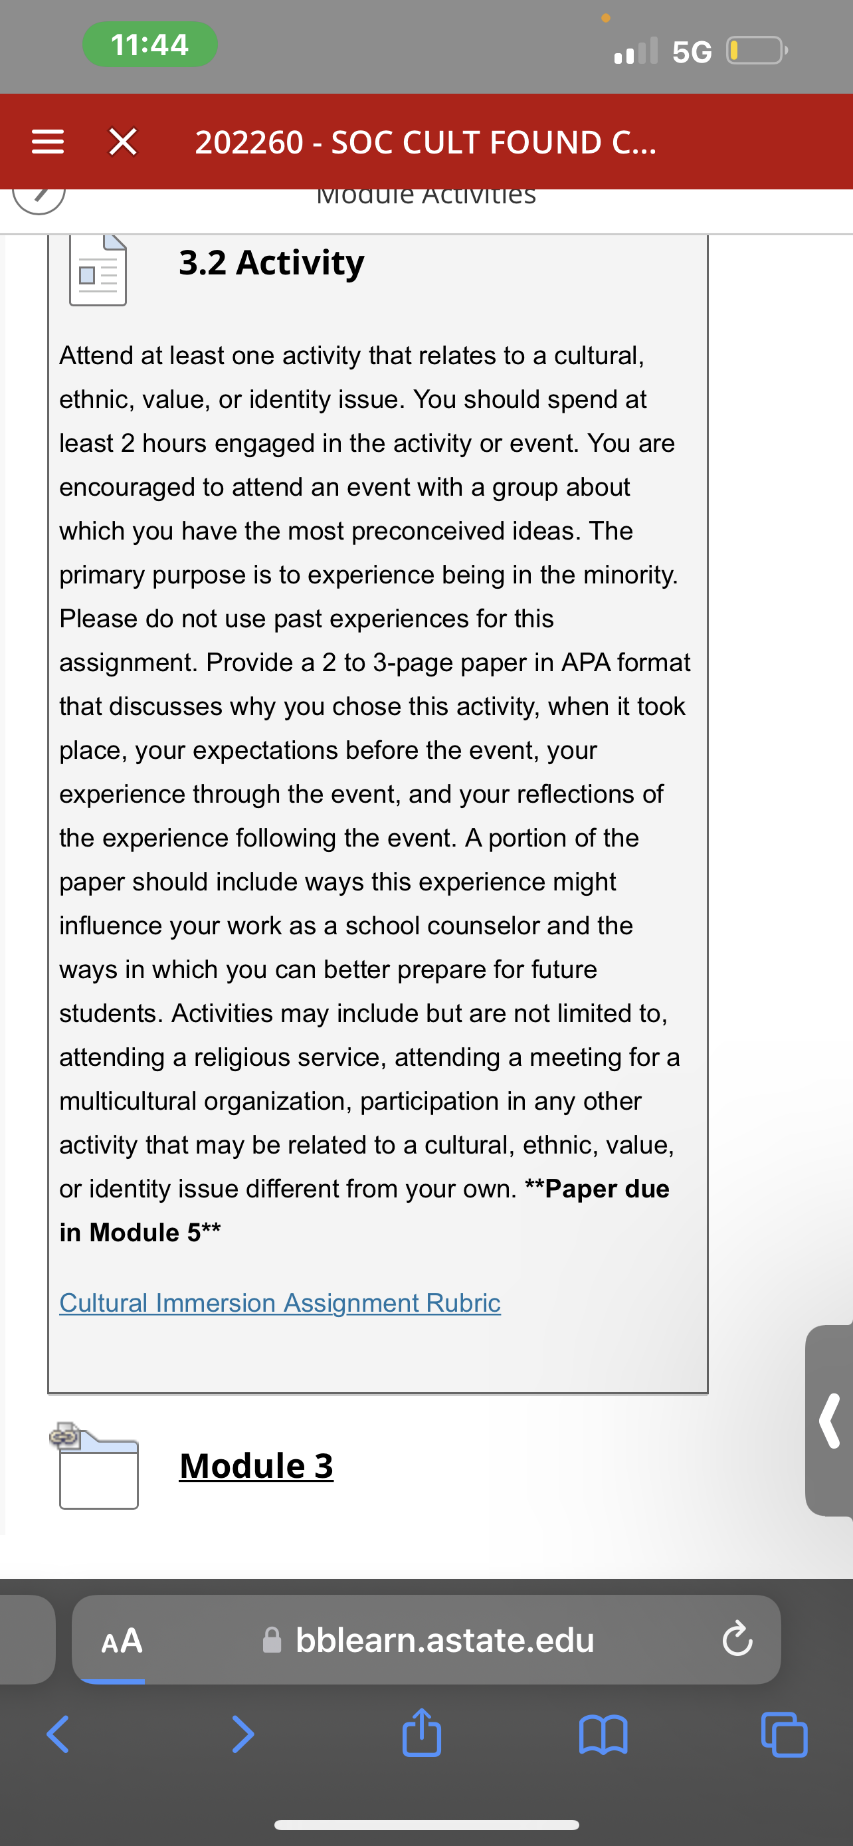Reload the page in Safari
Image resolution: width=853 pixels, height=1846 pixels.
click(737, 1639)
